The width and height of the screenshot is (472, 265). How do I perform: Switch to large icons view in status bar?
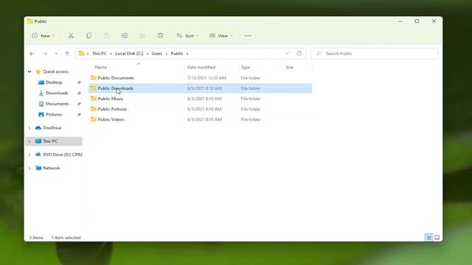click(437, 237)
